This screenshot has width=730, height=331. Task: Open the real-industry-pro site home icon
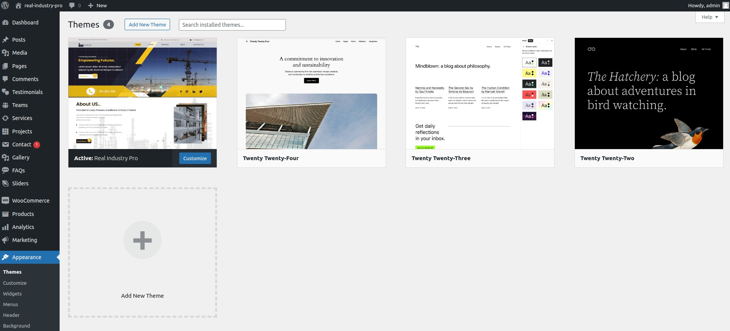(18, 5)
